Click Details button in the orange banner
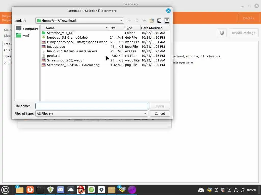The width and height of the screenshot is (261, 195). pyautogui.click(x=248, y=18)
